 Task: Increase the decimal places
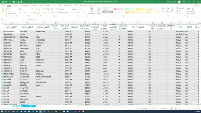[x=83, y=13]
